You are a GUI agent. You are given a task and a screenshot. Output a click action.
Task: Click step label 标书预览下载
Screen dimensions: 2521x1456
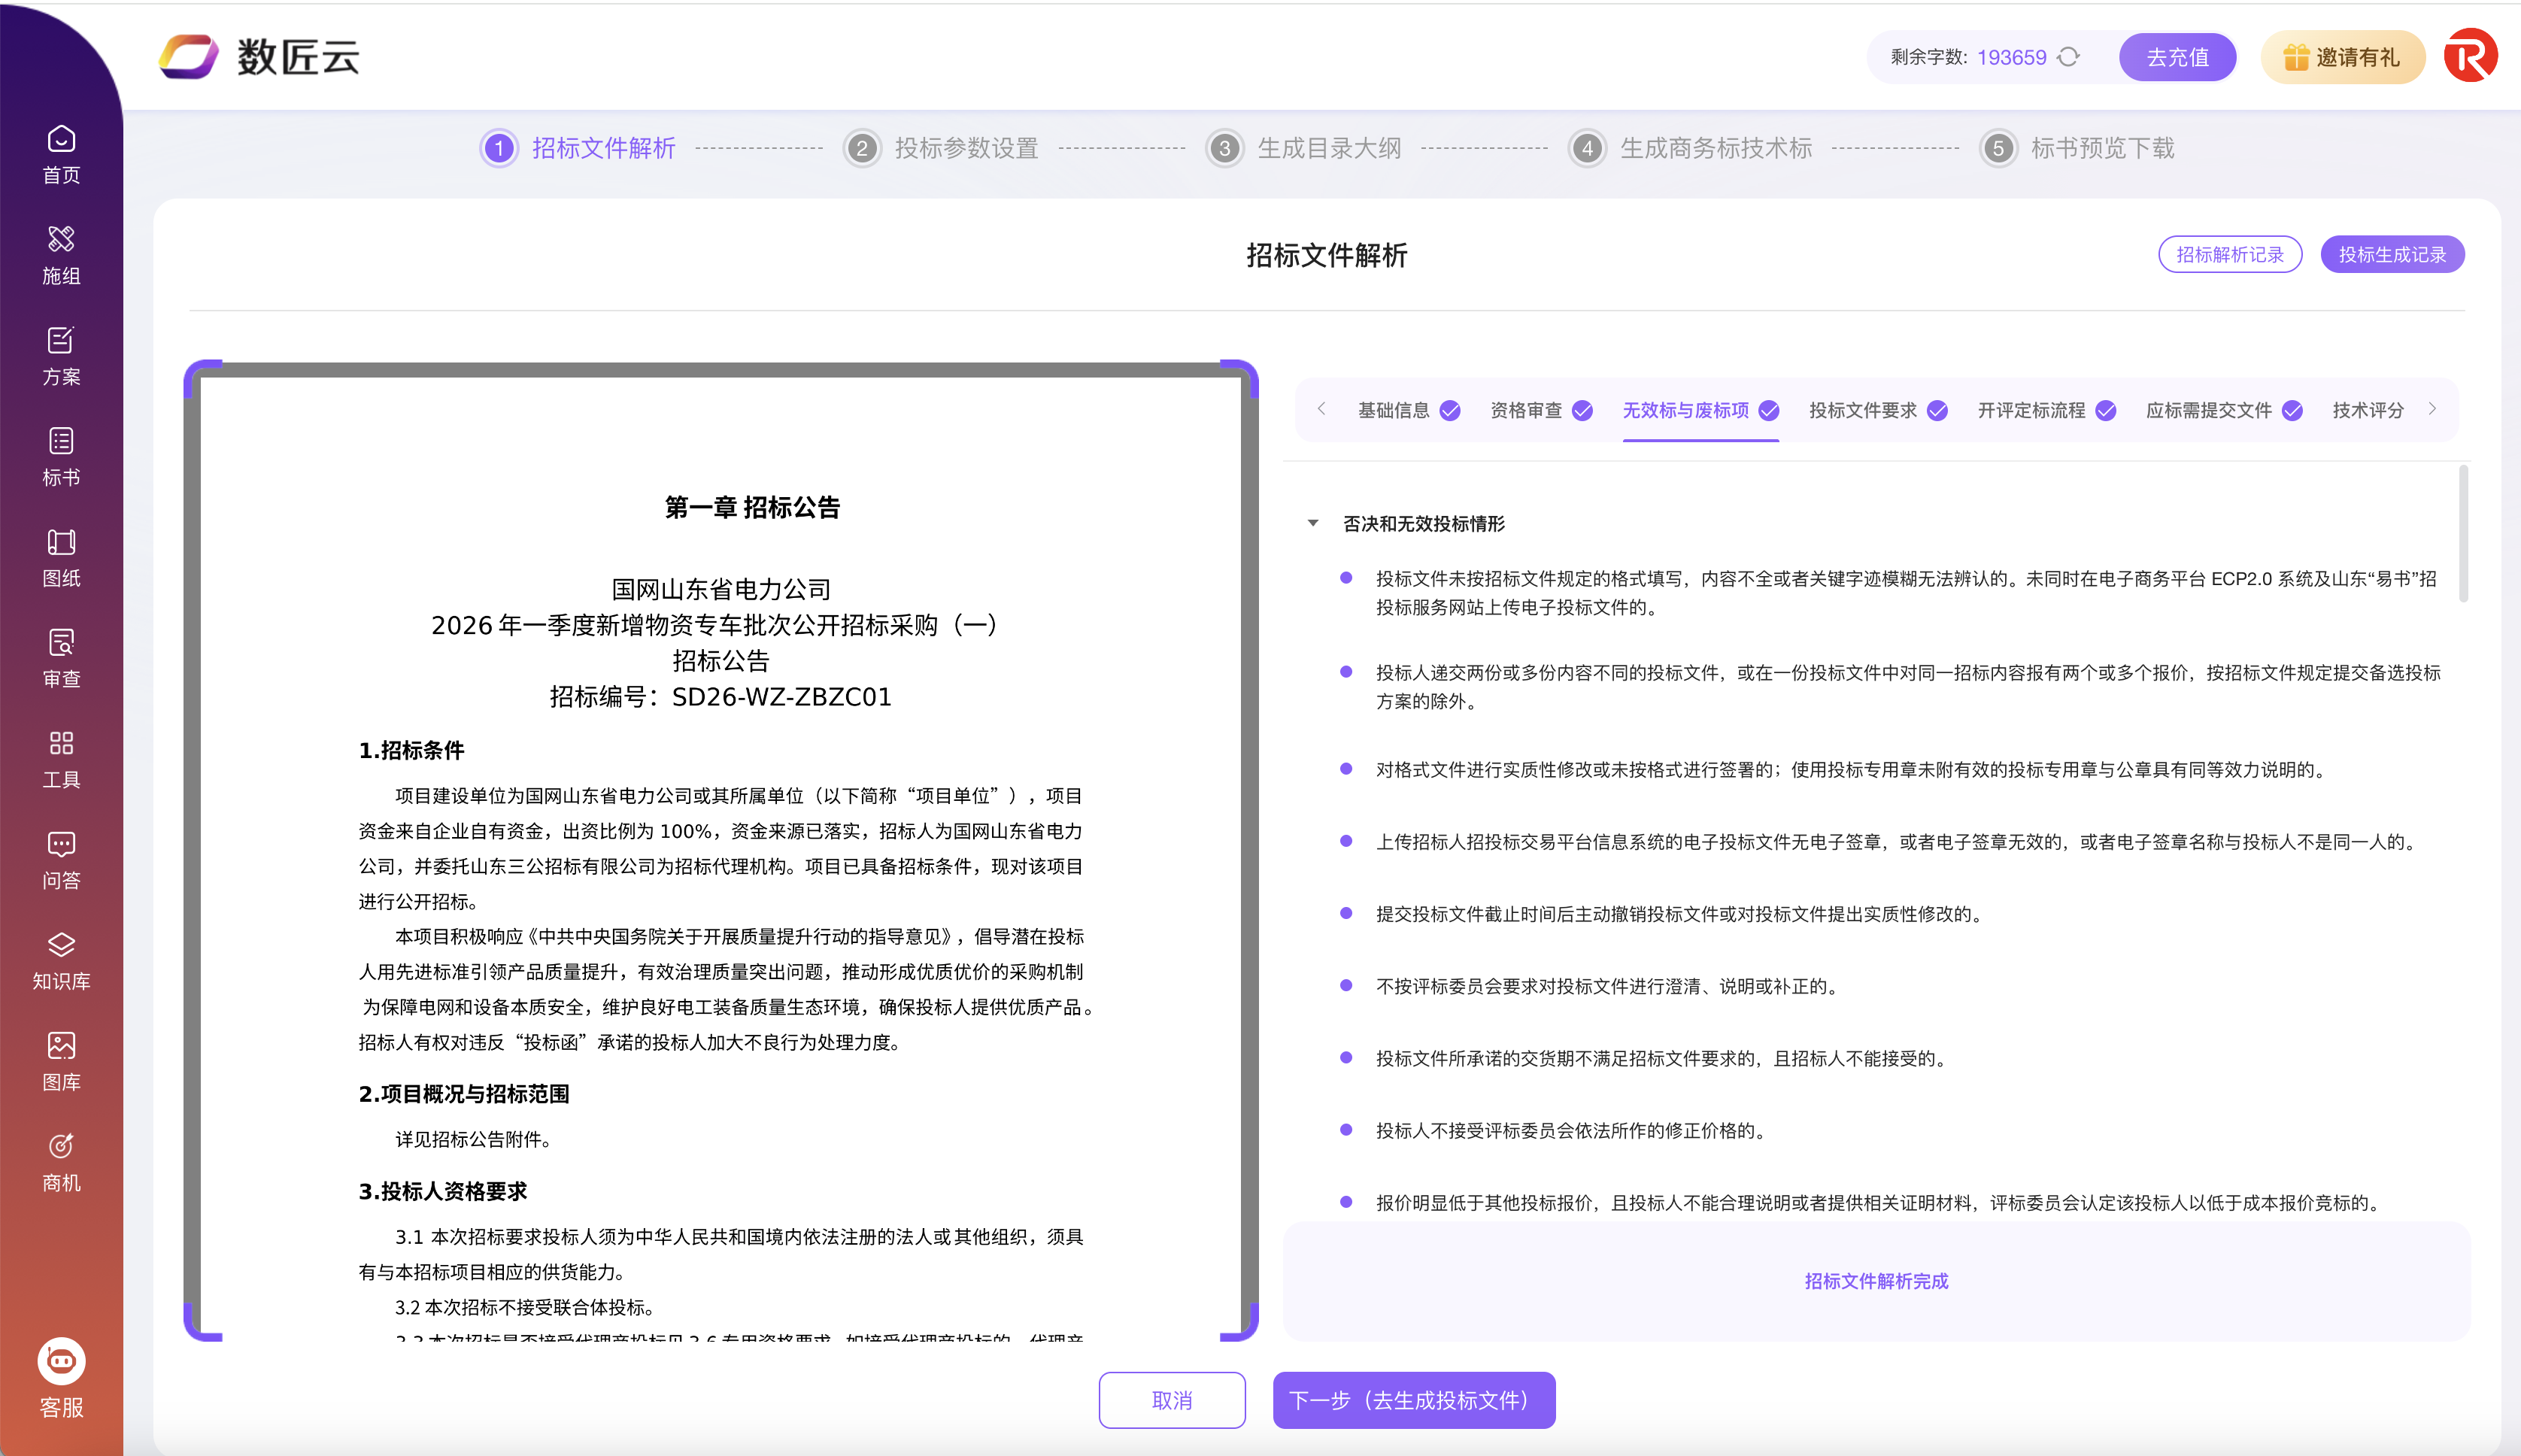(2102, 148)
